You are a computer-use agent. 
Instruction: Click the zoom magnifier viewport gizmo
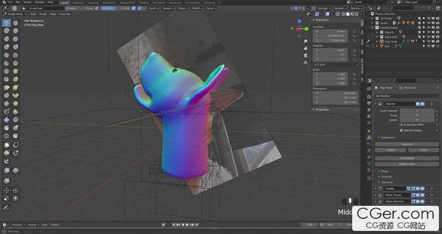pyautogui.click(x=305, y=41)
